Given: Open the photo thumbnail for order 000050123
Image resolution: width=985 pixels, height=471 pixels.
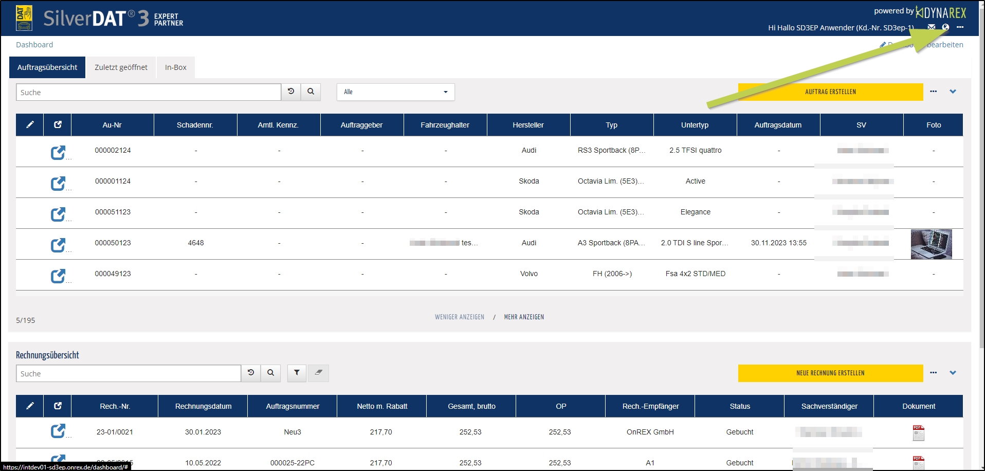Looking at the screenshot, I should click(931, 244).
